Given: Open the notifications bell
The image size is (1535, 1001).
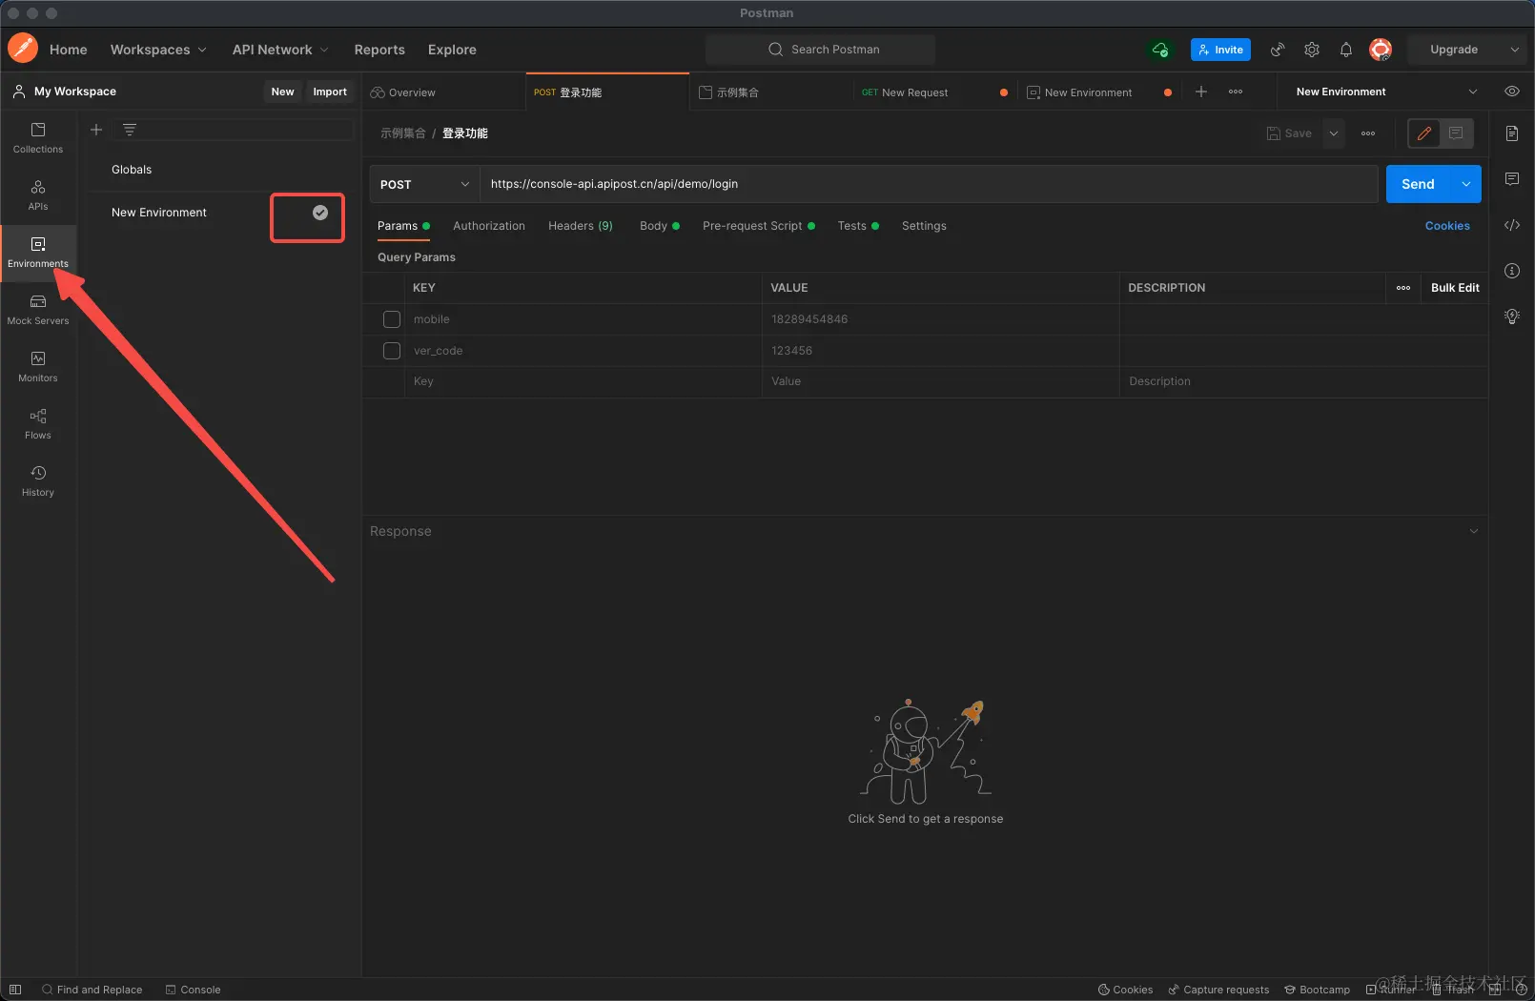Looking at the screenshot, I should tap(1346, 50).
